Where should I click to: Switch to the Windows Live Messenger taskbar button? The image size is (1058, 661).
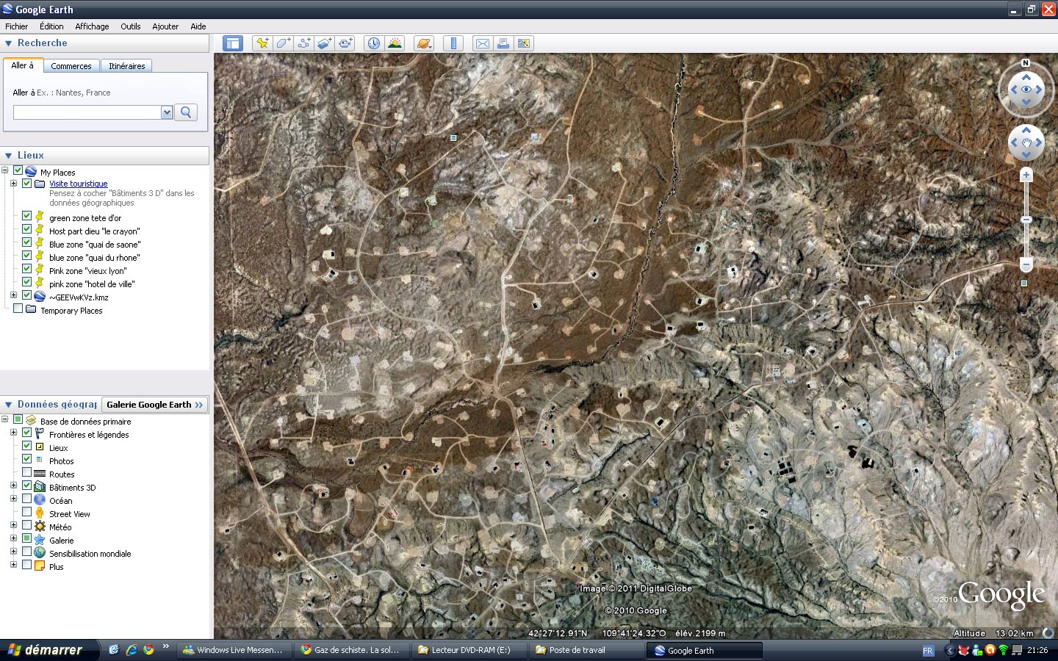pyautogui.click(x=234, y=650)
